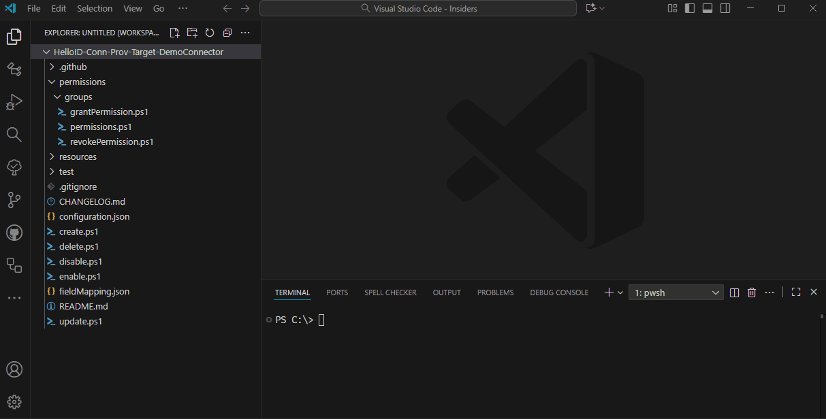826x419 pixels.
Task: Open the View menu
Action: 133,8
